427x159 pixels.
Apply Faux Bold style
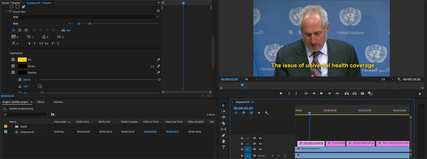(30, 43)
